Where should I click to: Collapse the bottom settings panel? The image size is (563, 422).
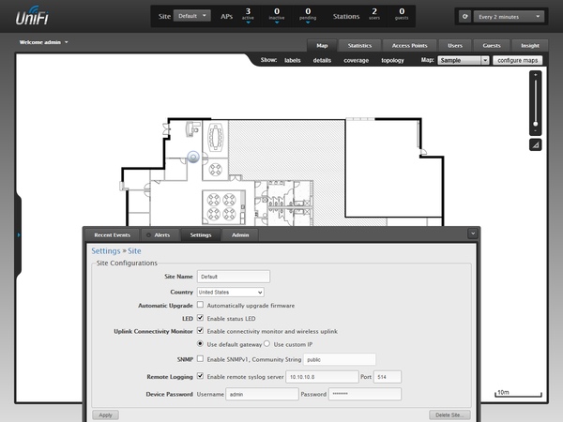(473, 234)
